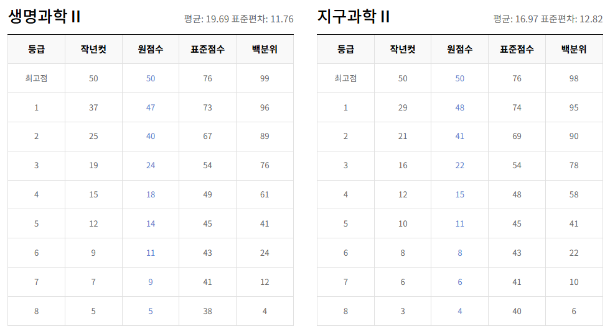The height and width of the screenshot is (329, 605).
Task: Click 백분위 header in 지구과학 II table
Action: 574,49
